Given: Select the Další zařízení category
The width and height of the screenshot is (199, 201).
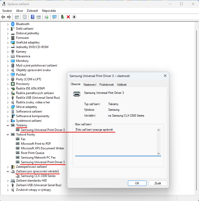Looking at the screenshot, I should [x=25, y=29].
